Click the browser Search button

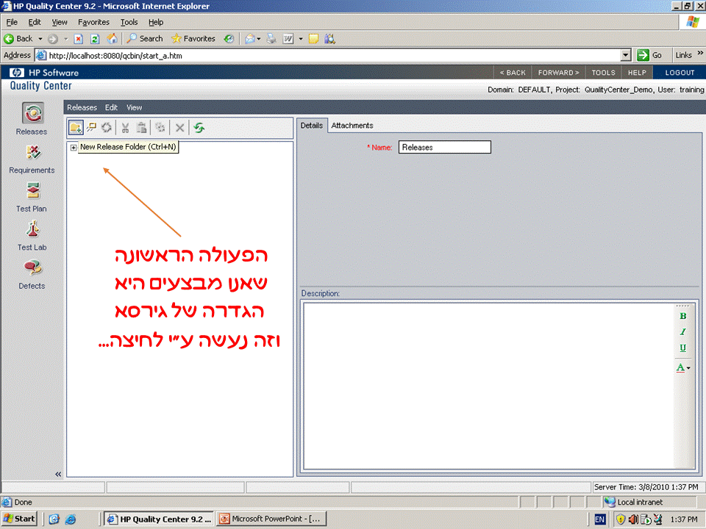(x=145, y=39)
